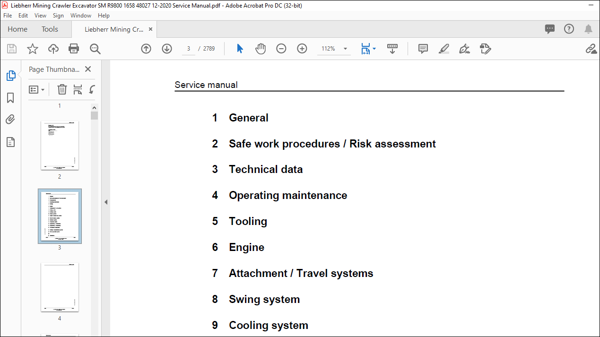600x337 pixels.
Task: Open the Sign menu
Action: (58, 16)
